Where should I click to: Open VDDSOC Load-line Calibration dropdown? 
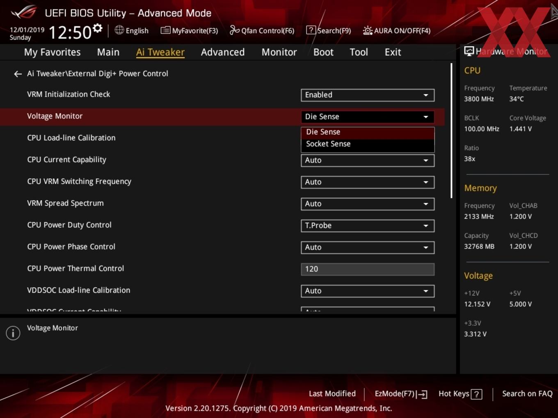[x=368, y=291]
